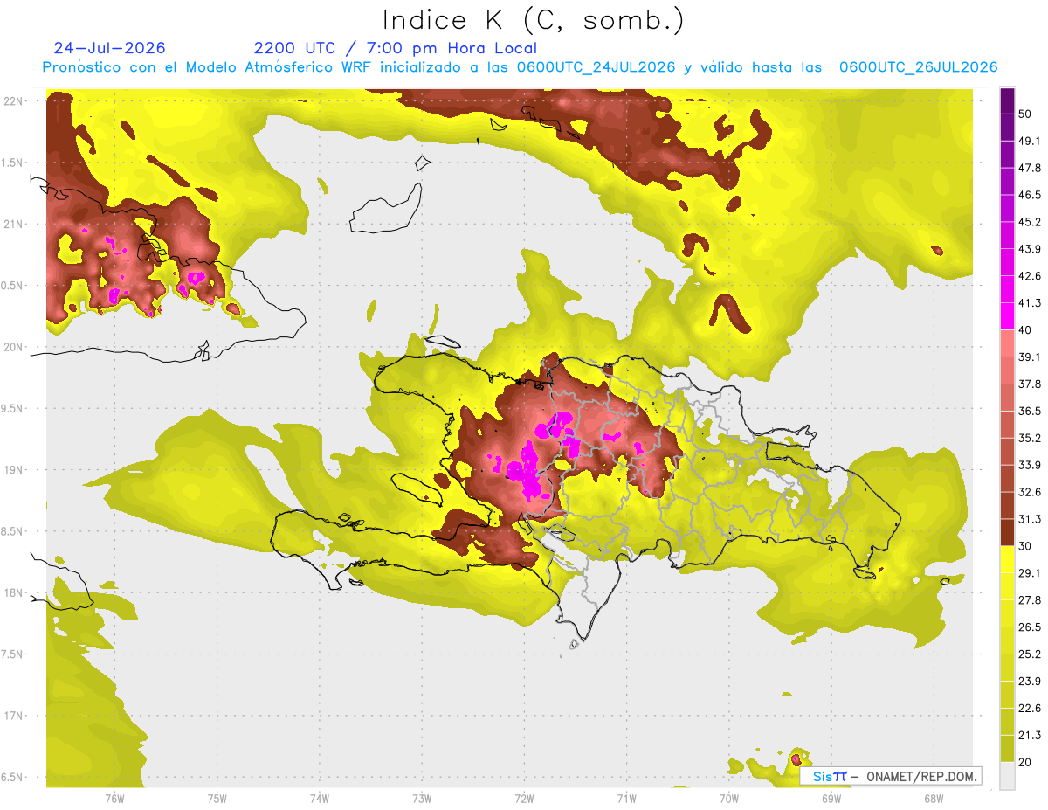Click the magenta 40 legend color band
Image resolution: width=1048 pixels, height=810 pixels.
tap(1007, 316)
